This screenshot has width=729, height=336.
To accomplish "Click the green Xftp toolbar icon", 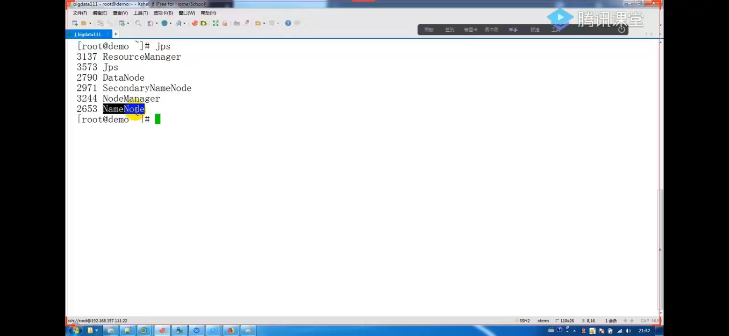I will point(203,23).
